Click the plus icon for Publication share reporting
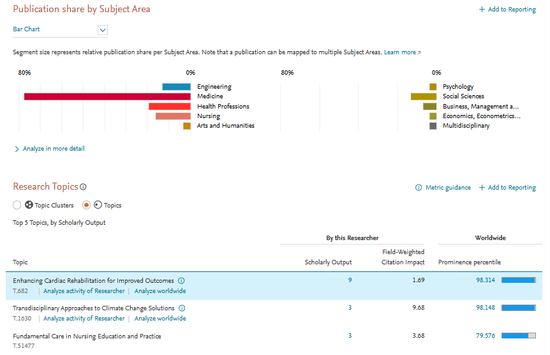550x355 pixels. click(x=482, y=10)
